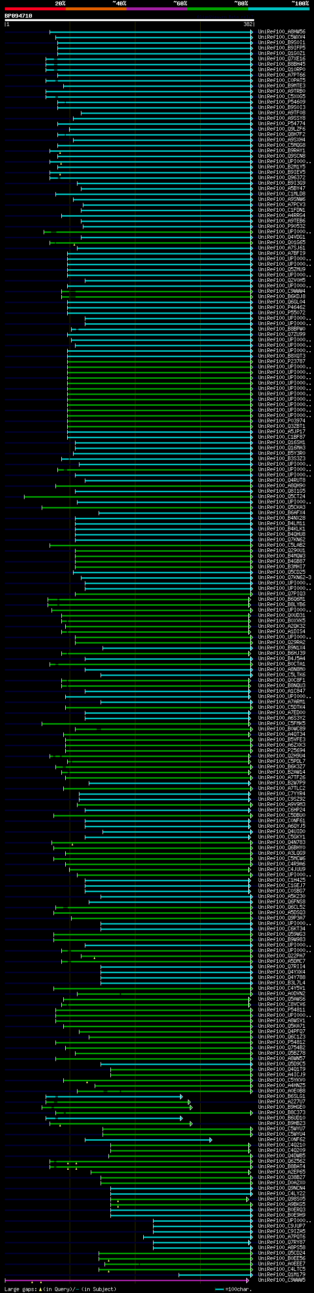
Task: Click the red ~20% identity legend segment
Action: point(35,8)
